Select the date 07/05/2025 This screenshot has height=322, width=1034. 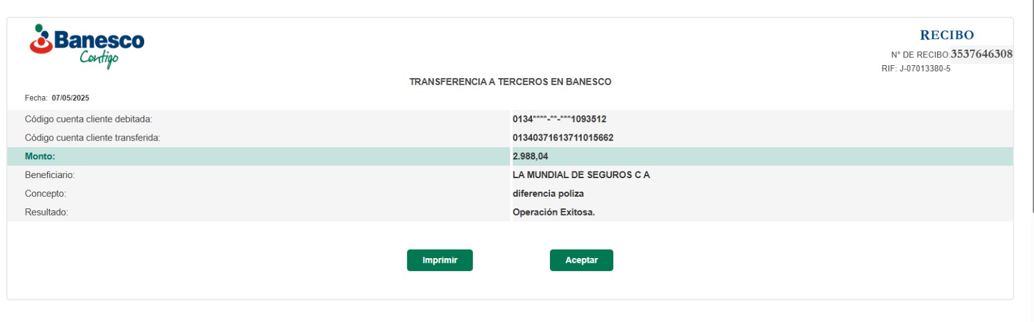[x=70, y=98]
